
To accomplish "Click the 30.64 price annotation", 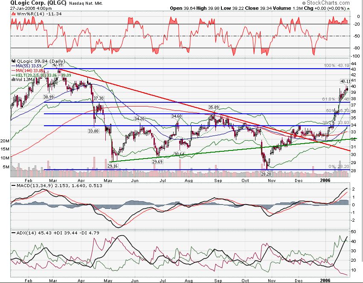I will tap(179, 154).
